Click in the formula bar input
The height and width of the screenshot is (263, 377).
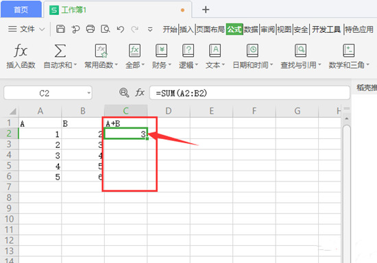250,93
